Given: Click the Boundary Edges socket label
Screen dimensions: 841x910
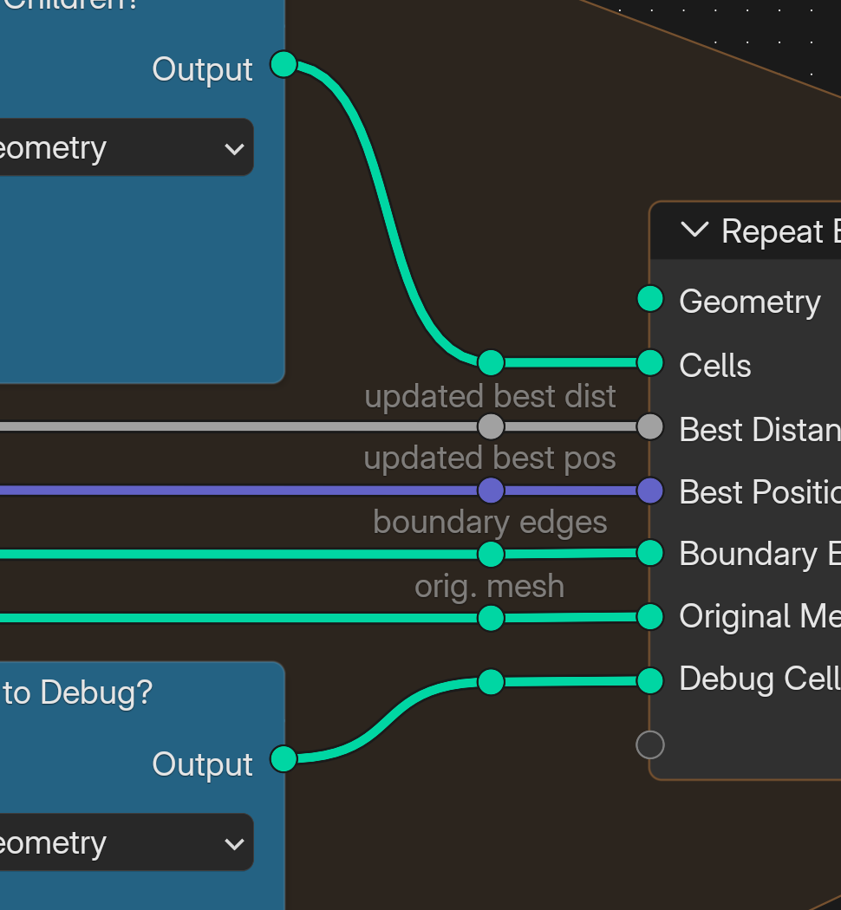Looking at the screenshot, I should (760, 555).
